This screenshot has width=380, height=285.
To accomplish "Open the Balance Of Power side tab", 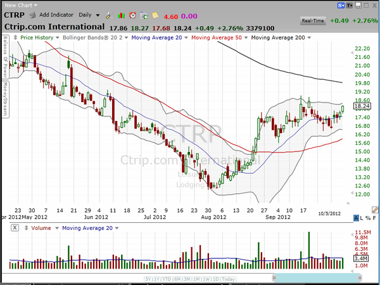I will (x=5, y=57).
